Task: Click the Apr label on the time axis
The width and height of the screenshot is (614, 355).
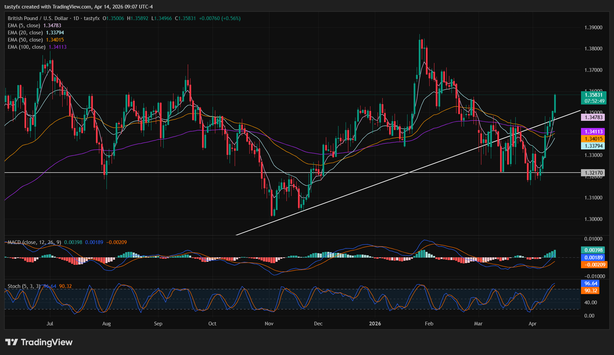Action: tap(532, 324)
